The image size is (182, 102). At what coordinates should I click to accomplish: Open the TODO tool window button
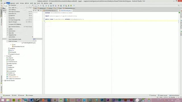[14, 95]
